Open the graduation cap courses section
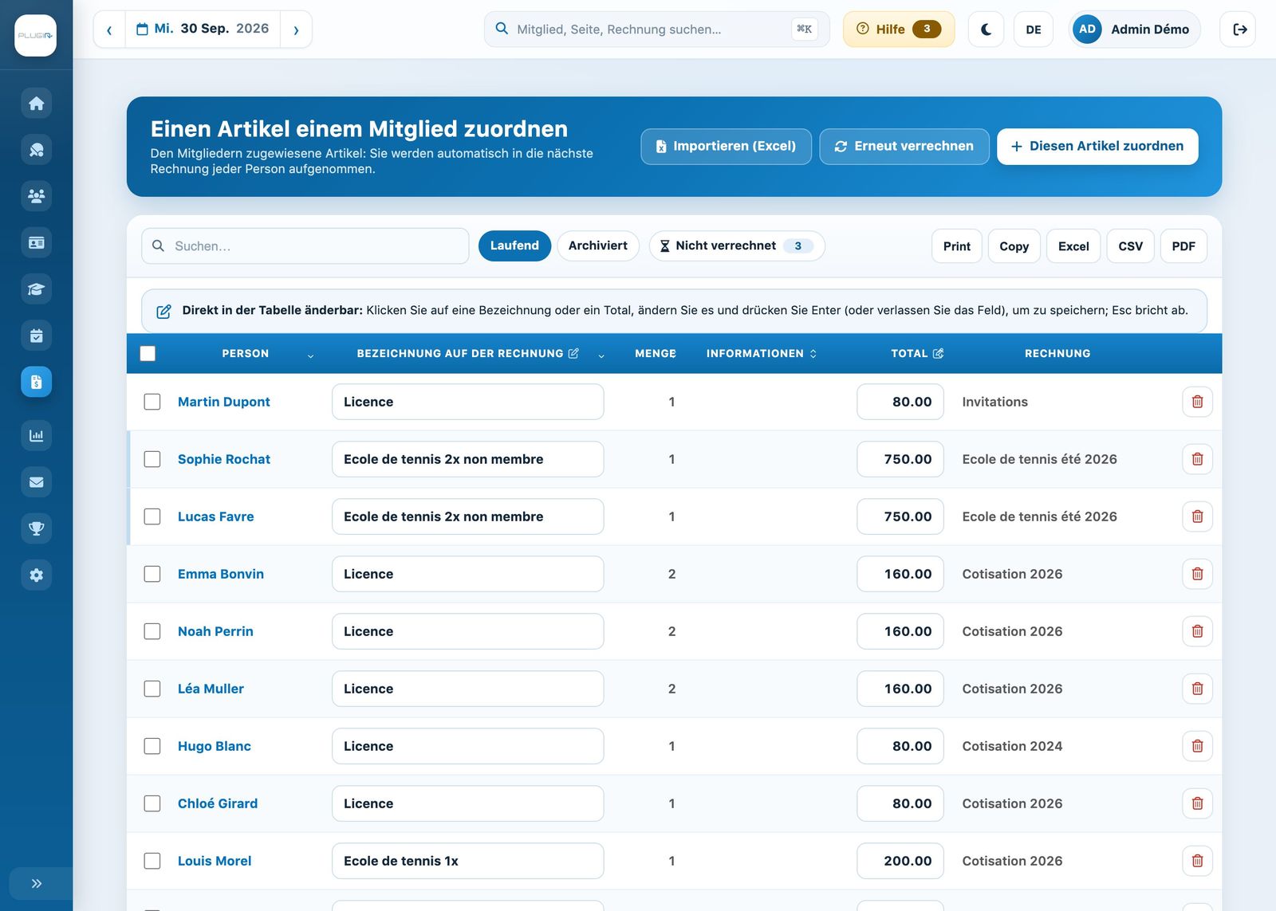1276x911 pixels. [x=36, y=289]
